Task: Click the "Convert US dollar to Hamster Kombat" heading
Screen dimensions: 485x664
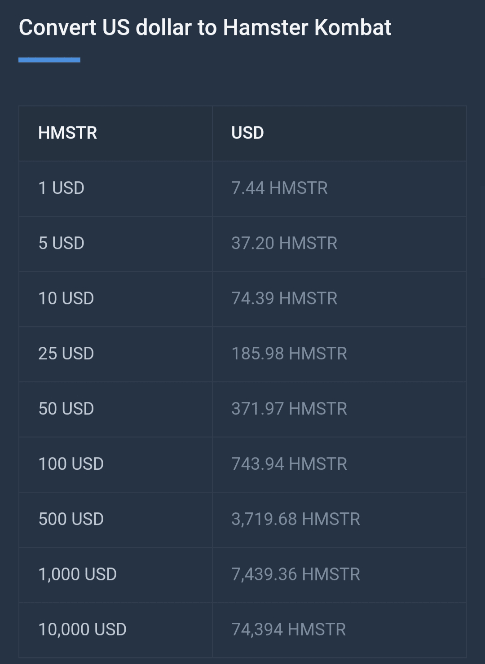Action: click(x=205, y=27)
